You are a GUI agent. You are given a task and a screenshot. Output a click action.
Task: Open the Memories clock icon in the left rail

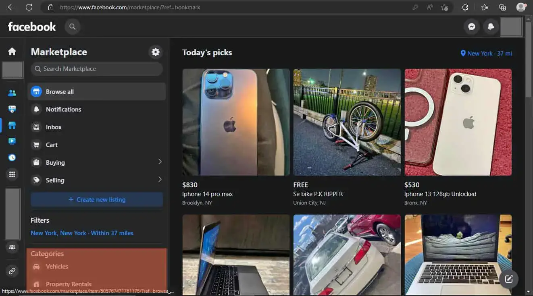click(12, 157)
